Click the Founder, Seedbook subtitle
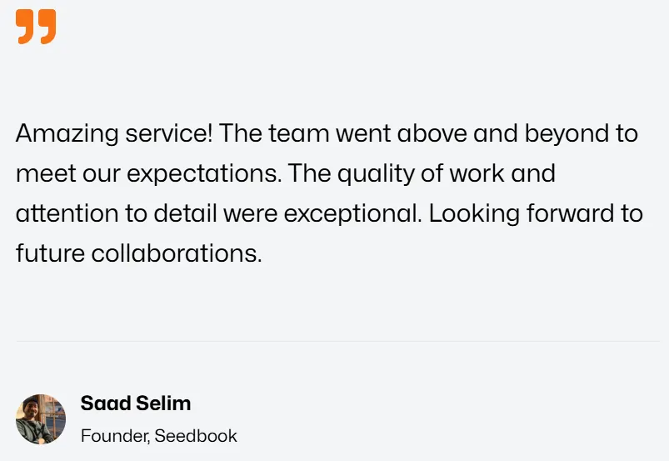669x461 pixels. 159,436
